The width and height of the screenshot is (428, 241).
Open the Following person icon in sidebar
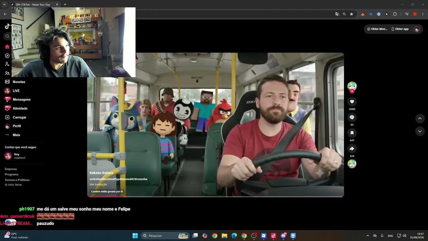(7, 64)
